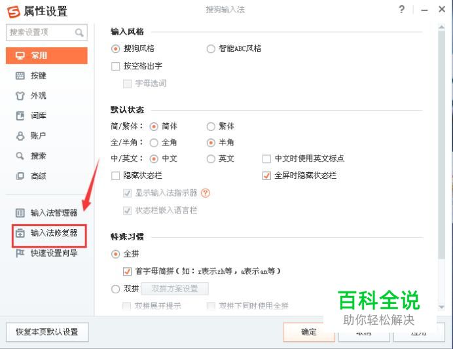Select the 简体 radio button

click(154, 126)
